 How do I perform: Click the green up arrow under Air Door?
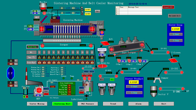(x=24, y=97)
